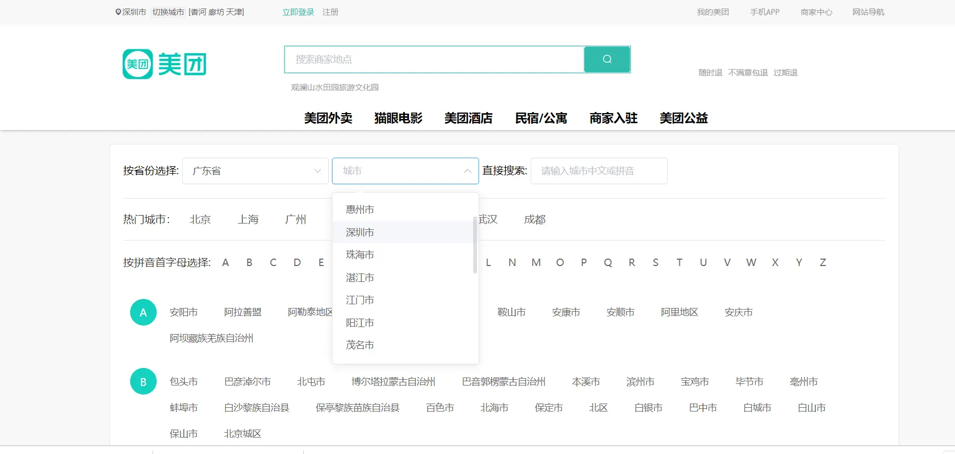Click the 北京城区 link

243,434
